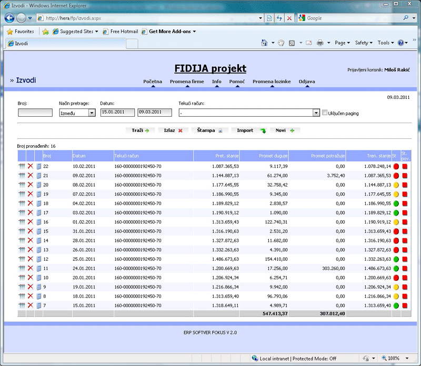This screenshot has height=366, width=421.
Task: Open document icon for statement 18
Action: click(x=38, y=204)
